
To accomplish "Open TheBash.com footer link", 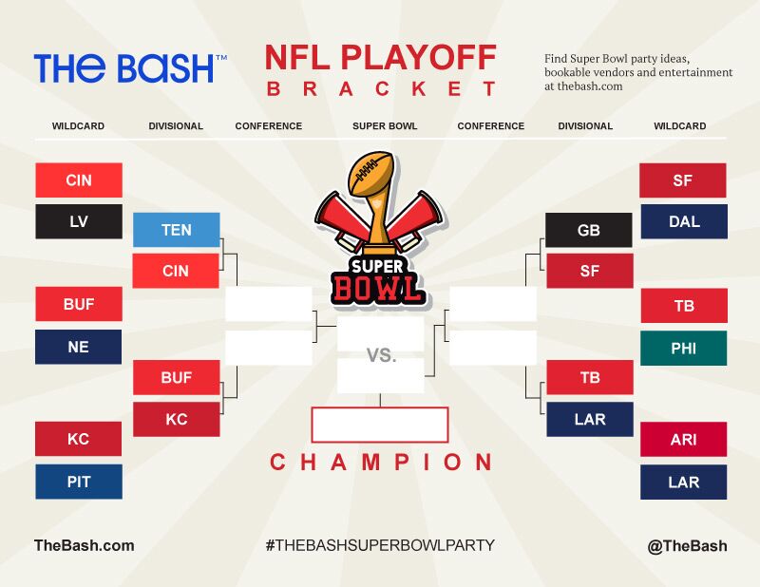I will coord(85,545).
